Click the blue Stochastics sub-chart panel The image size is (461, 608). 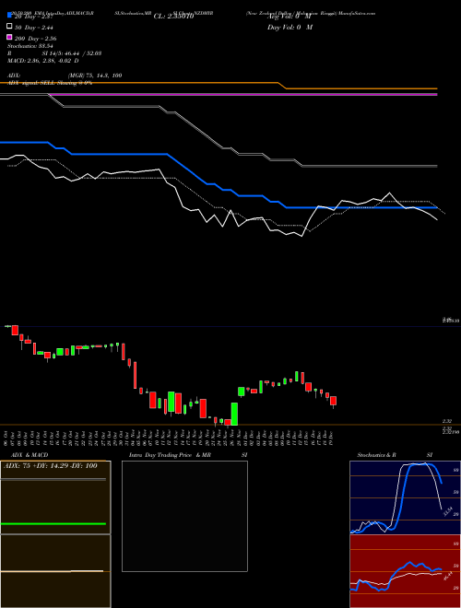point(405,497)
